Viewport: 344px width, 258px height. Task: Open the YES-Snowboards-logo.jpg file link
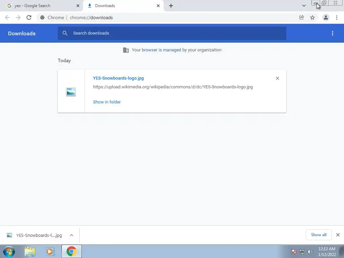119,78
